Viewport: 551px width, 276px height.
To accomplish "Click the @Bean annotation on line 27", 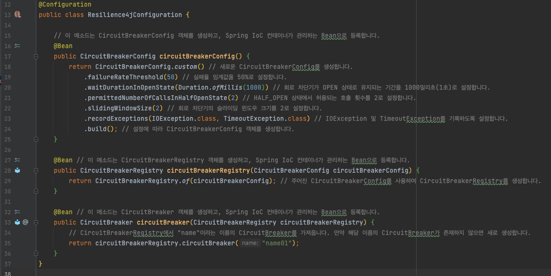I will (63, 160).
